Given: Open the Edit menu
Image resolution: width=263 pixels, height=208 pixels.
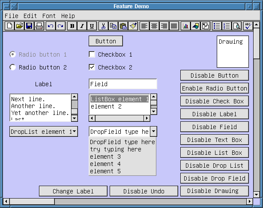Looking at the screenshot, I should click(x=30, y=16).
